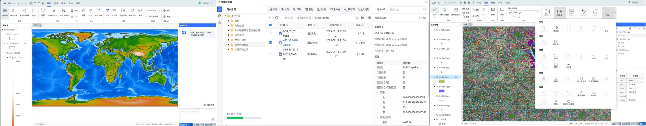The image size is (646, 126).
Task: Switch to the 矢量 ribbon tab
Action: point(56,3)
